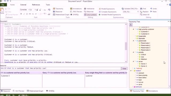Collapse the relation tree node
Screen dimensions: 171x96
click(x=131, y=71)
